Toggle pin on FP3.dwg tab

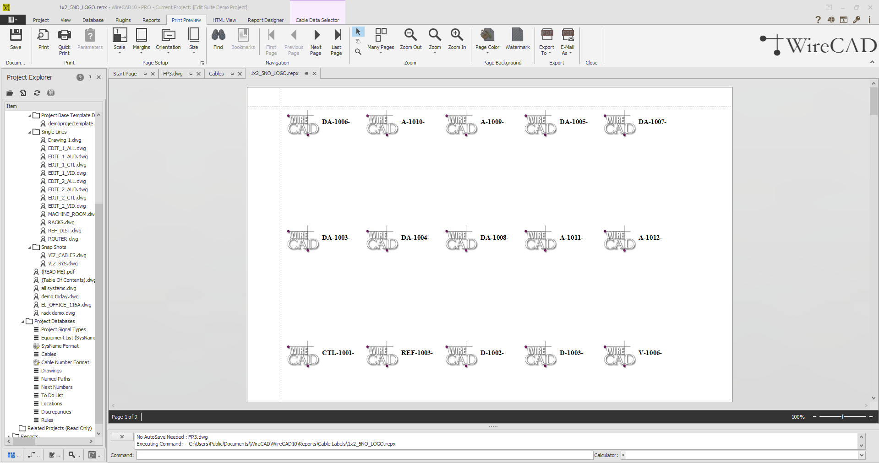coord(191,74)
